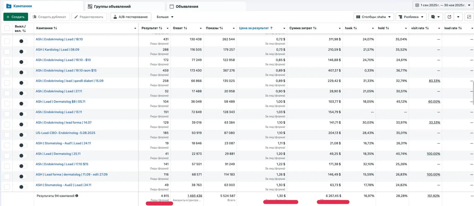The height and width of the screenshot is (206, 474).
Task: Click the Создать дубликат button
Action: pyautogui.click(x=49, y=17)
